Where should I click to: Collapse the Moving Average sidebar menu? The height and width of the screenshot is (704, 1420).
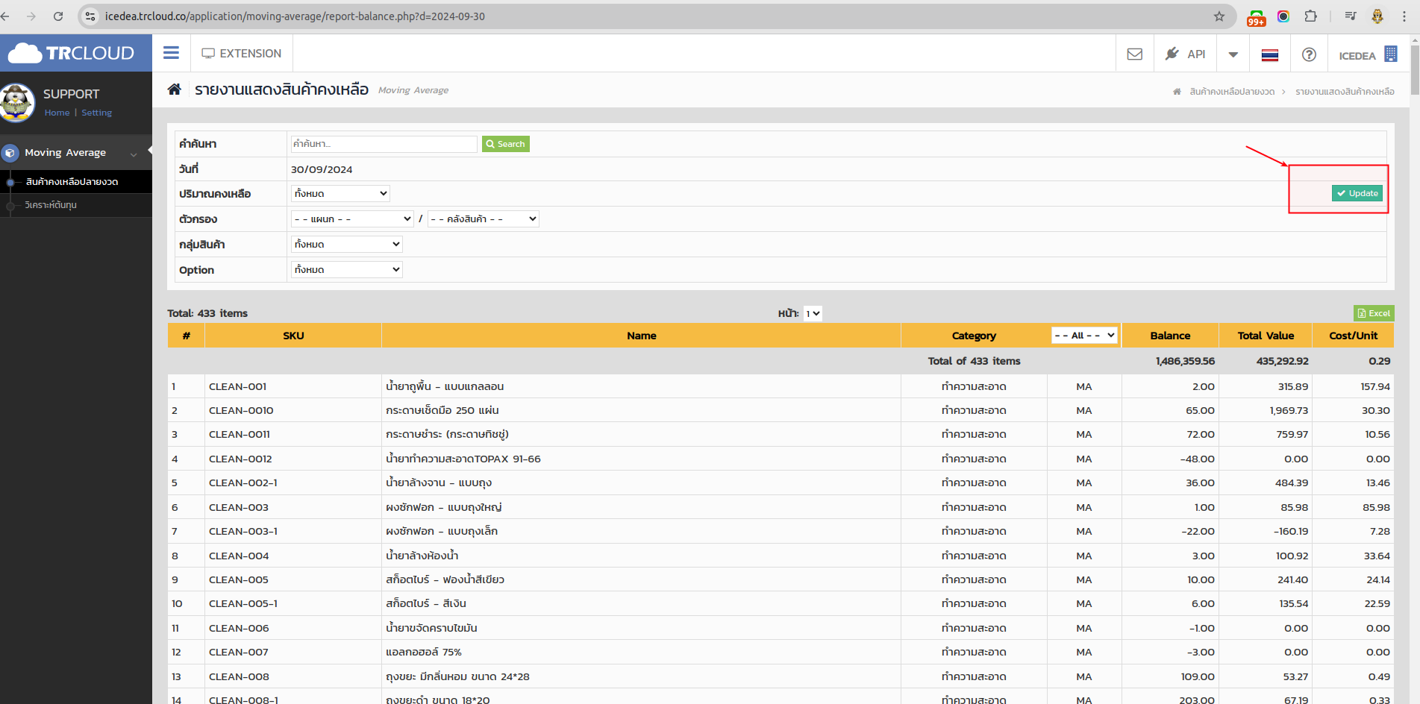point(75,153)
